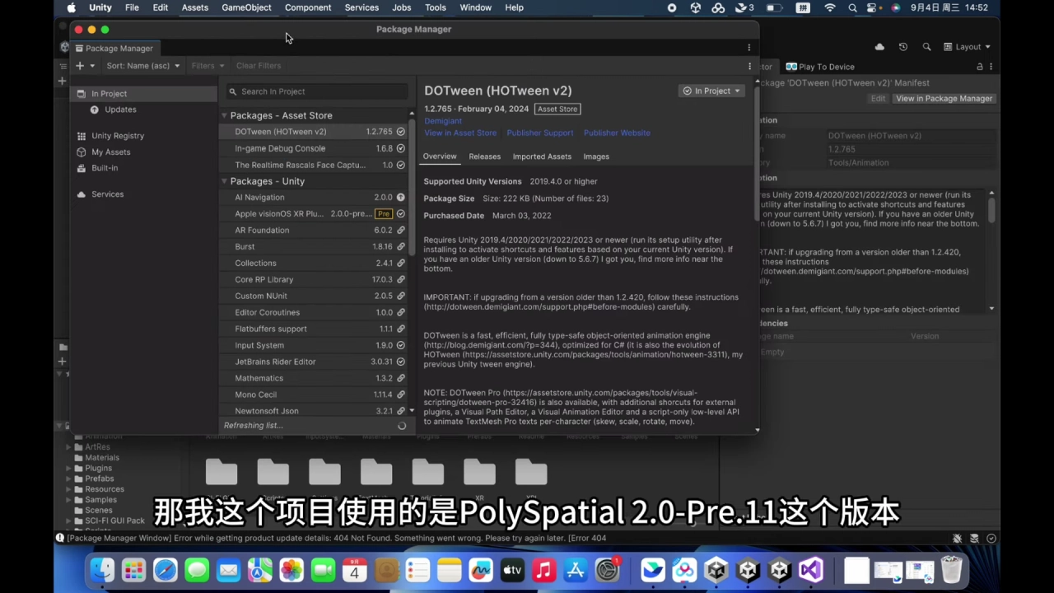
Task: Open My Assets in the sidebar
Action: pyautogui.click(x=110, y=152)
